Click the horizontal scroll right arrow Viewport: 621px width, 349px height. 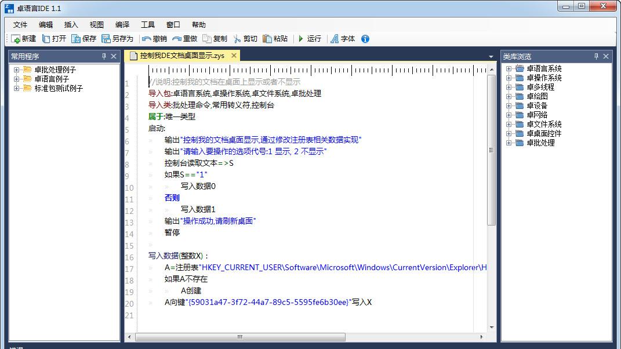(x=481, y=337)
